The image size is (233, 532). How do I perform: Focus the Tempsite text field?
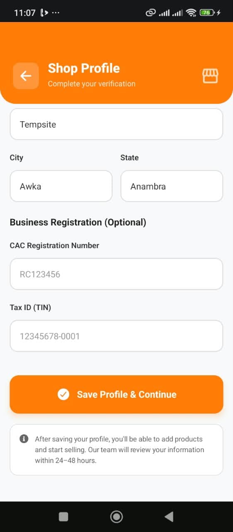click(116, 124)
